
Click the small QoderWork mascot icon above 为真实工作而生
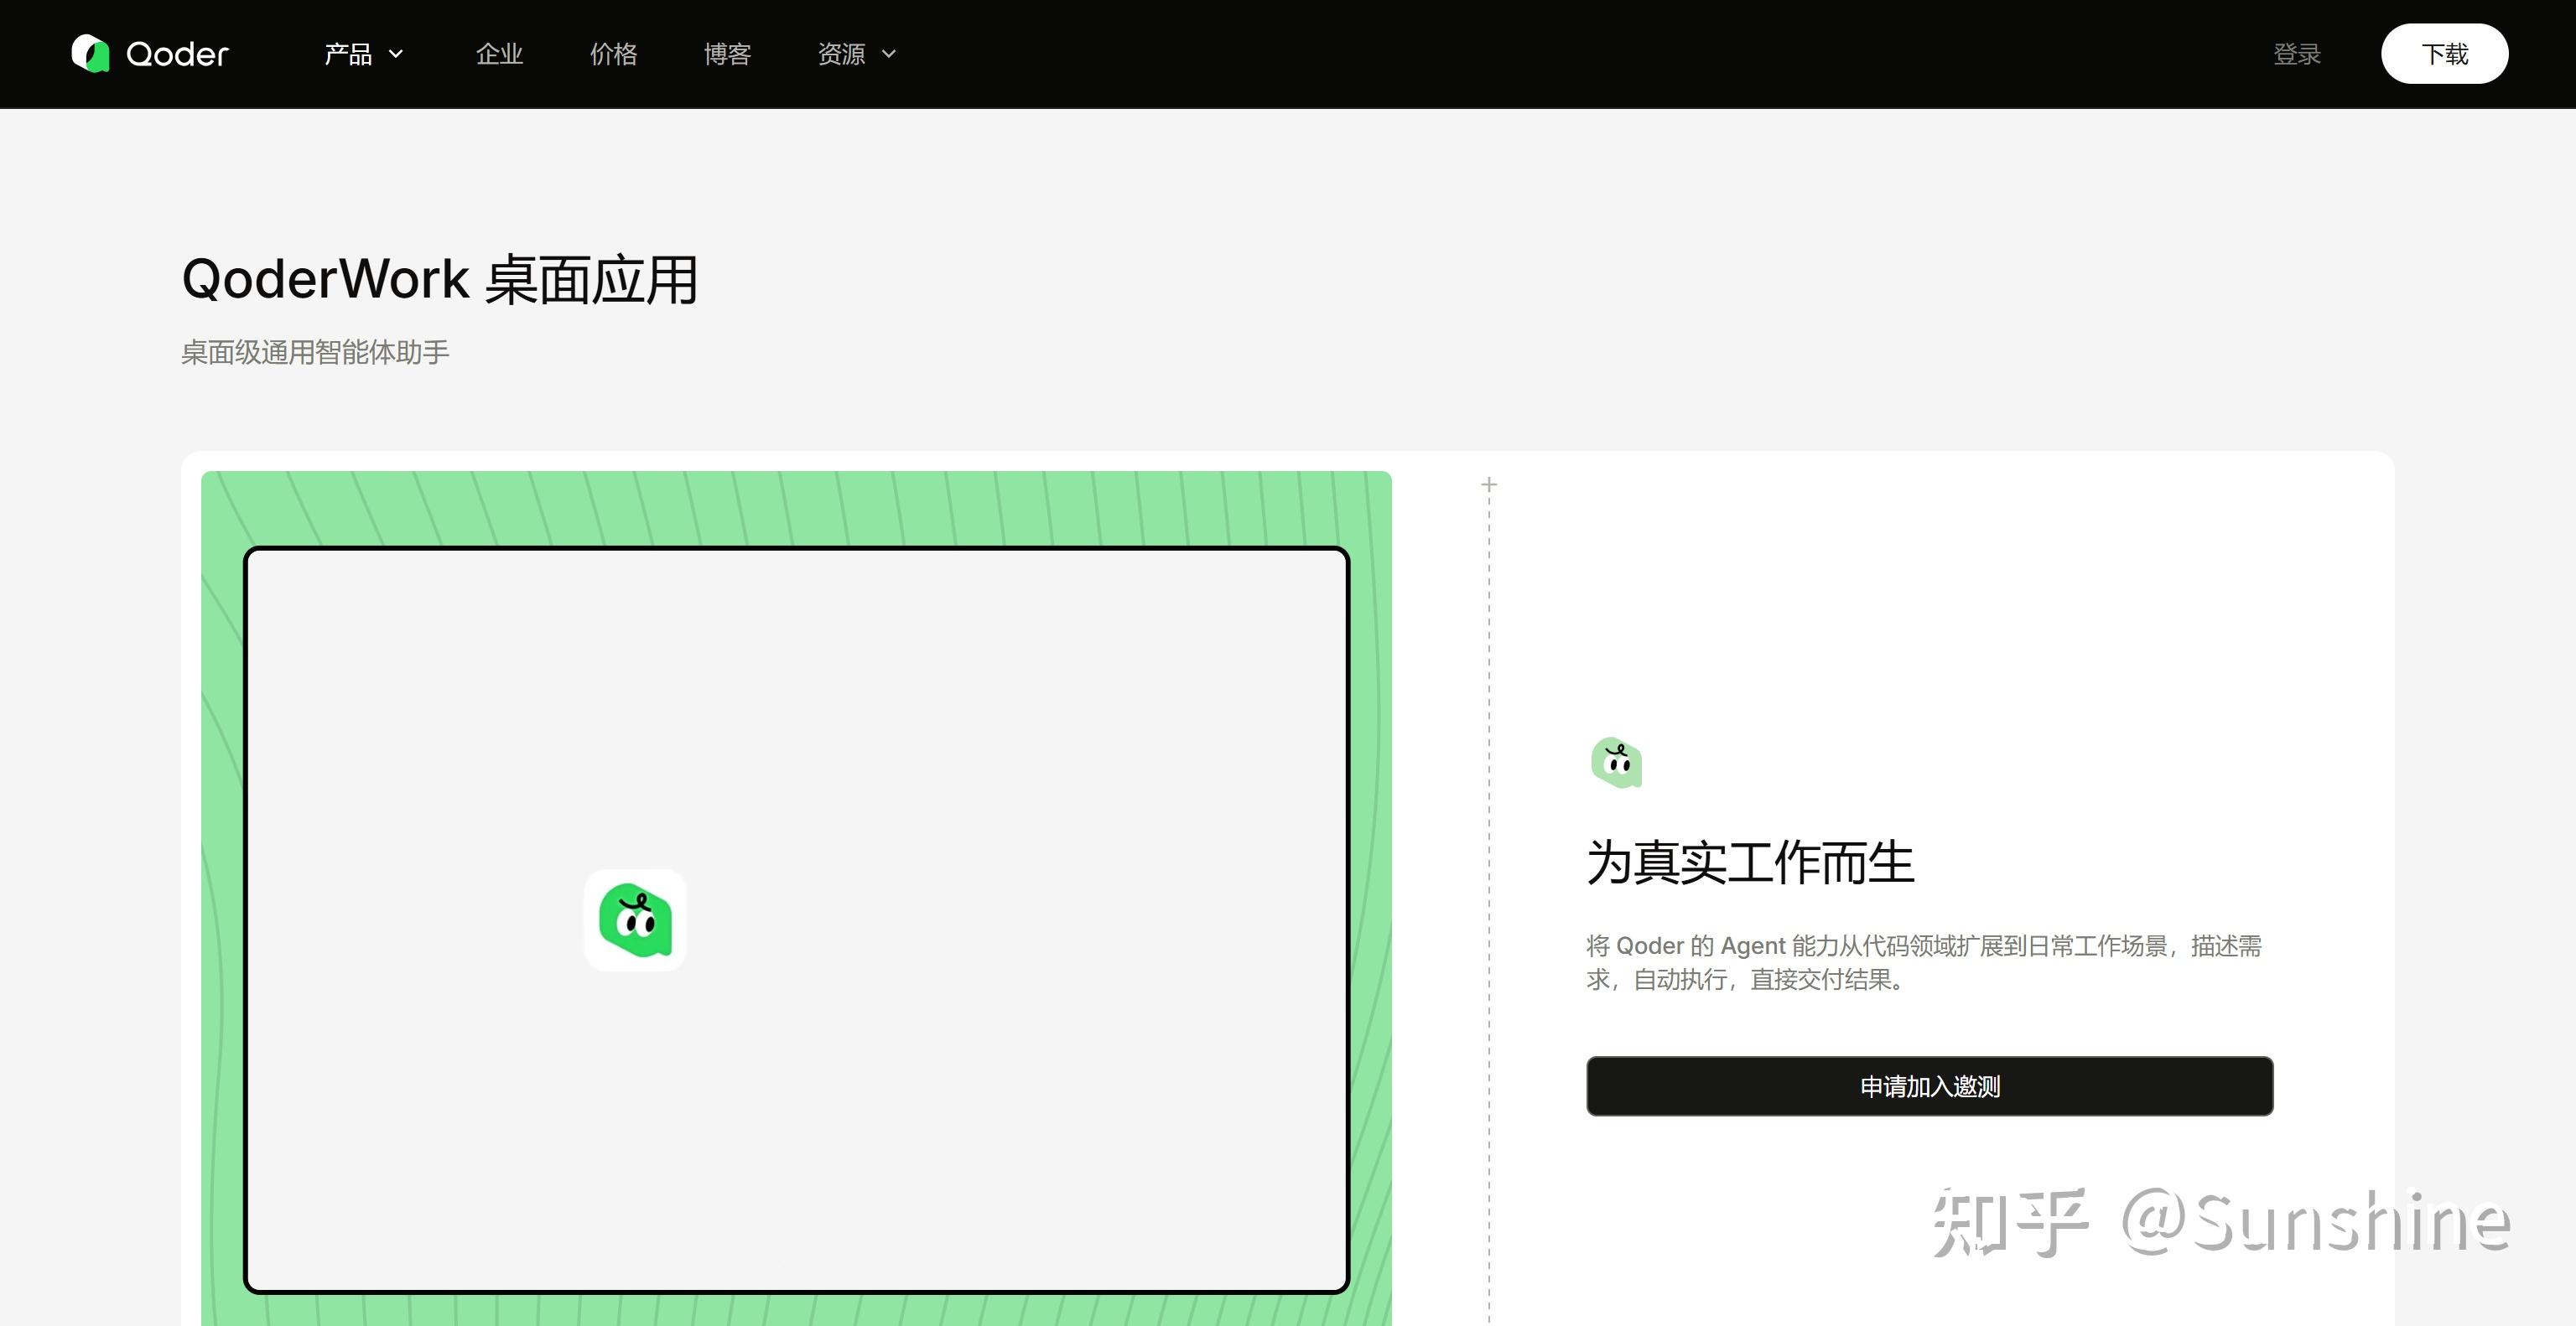(x=1616, y=764)
